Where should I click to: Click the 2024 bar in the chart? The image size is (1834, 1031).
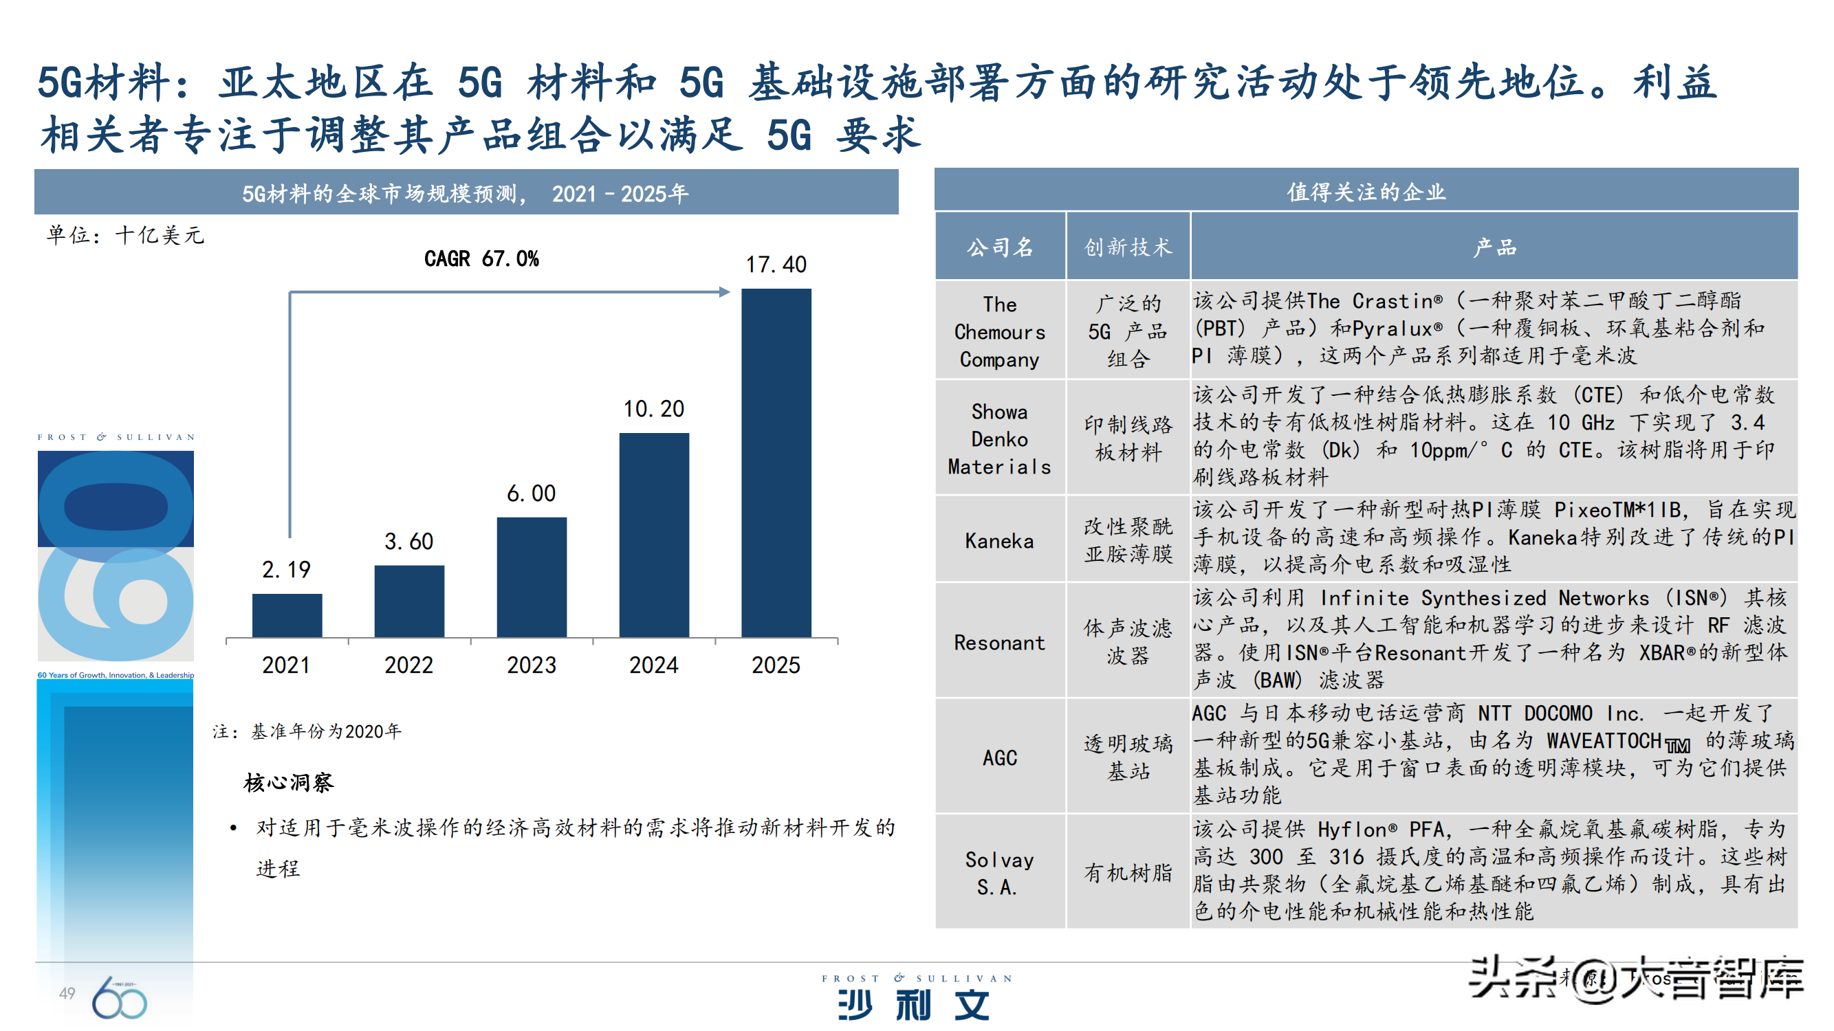pos(653,535)
